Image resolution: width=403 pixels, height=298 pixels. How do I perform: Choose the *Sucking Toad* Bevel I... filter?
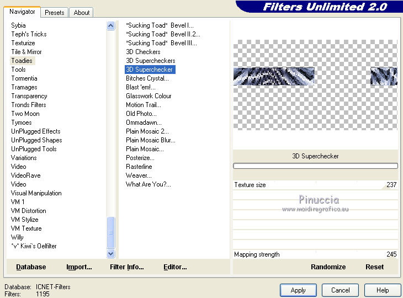tap(160, 25)
